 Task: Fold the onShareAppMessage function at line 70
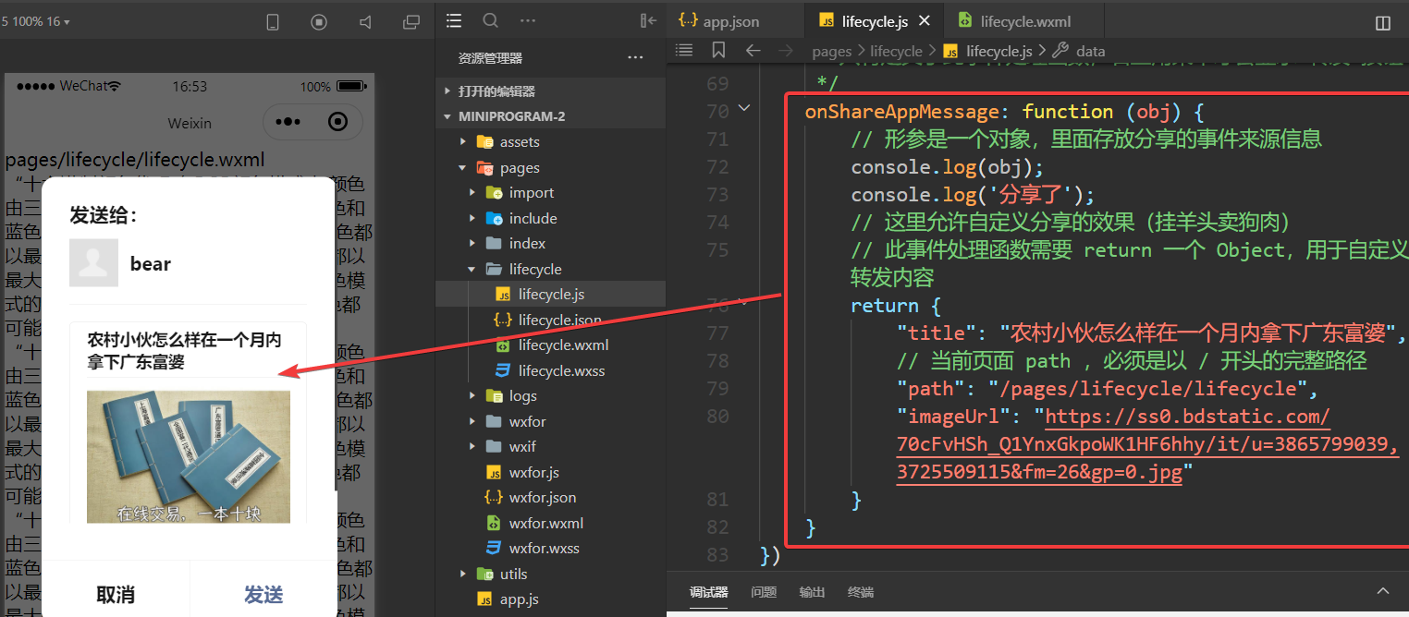click(x=744, y=110)
